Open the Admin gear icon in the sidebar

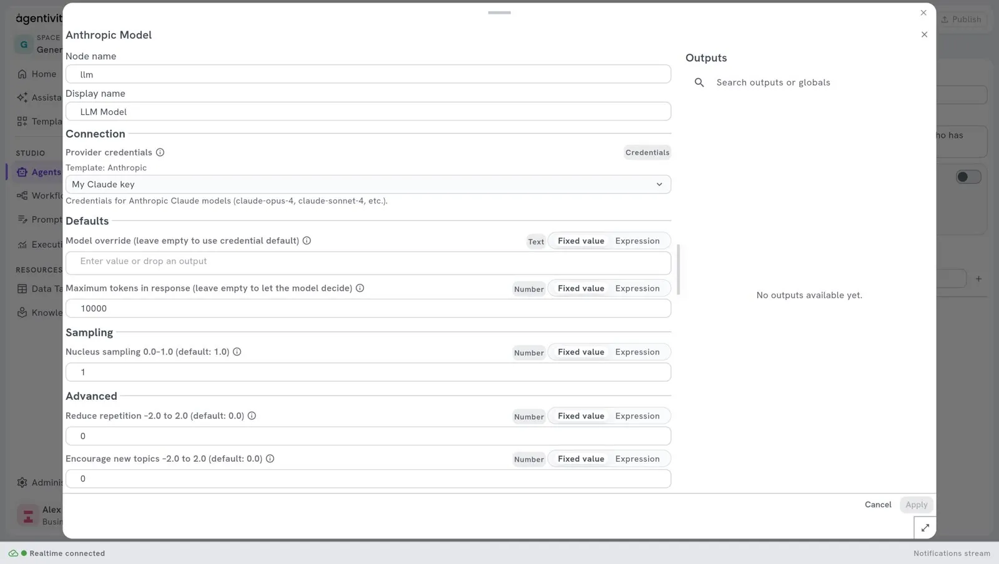[x=22, y=482]
